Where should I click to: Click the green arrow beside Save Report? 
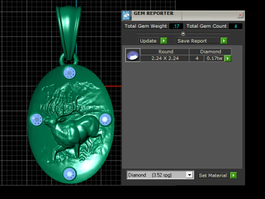pos(224,41)
